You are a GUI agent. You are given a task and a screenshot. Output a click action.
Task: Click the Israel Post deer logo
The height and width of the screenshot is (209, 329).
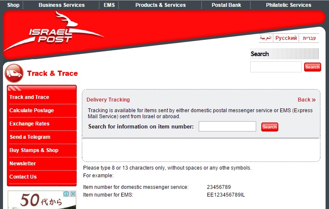[54, 31]
